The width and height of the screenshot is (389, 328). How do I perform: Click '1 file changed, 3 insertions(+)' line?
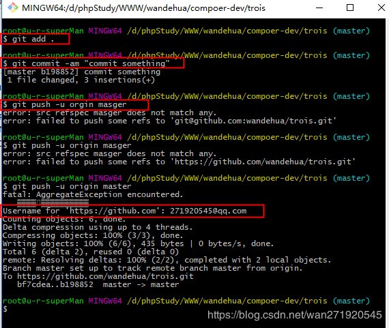pos(81,80)
